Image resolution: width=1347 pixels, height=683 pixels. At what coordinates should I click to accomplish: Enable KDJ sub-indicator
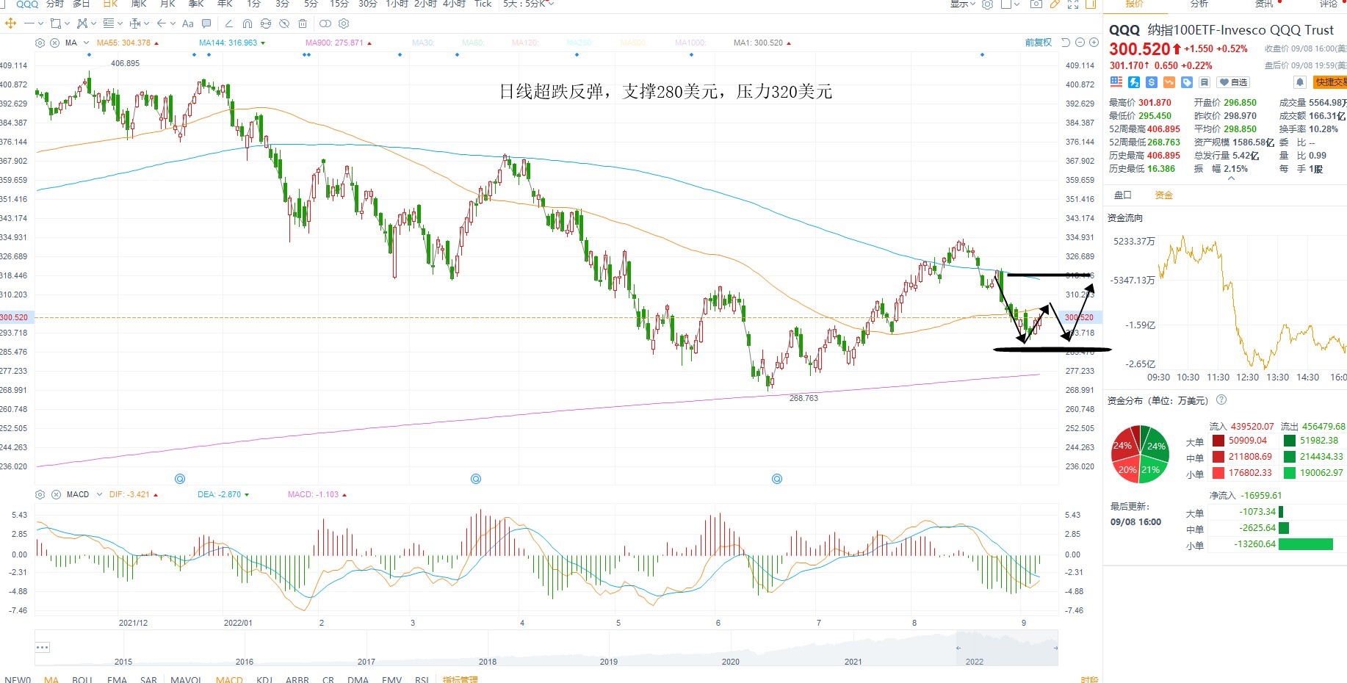(x=264, y=679)
